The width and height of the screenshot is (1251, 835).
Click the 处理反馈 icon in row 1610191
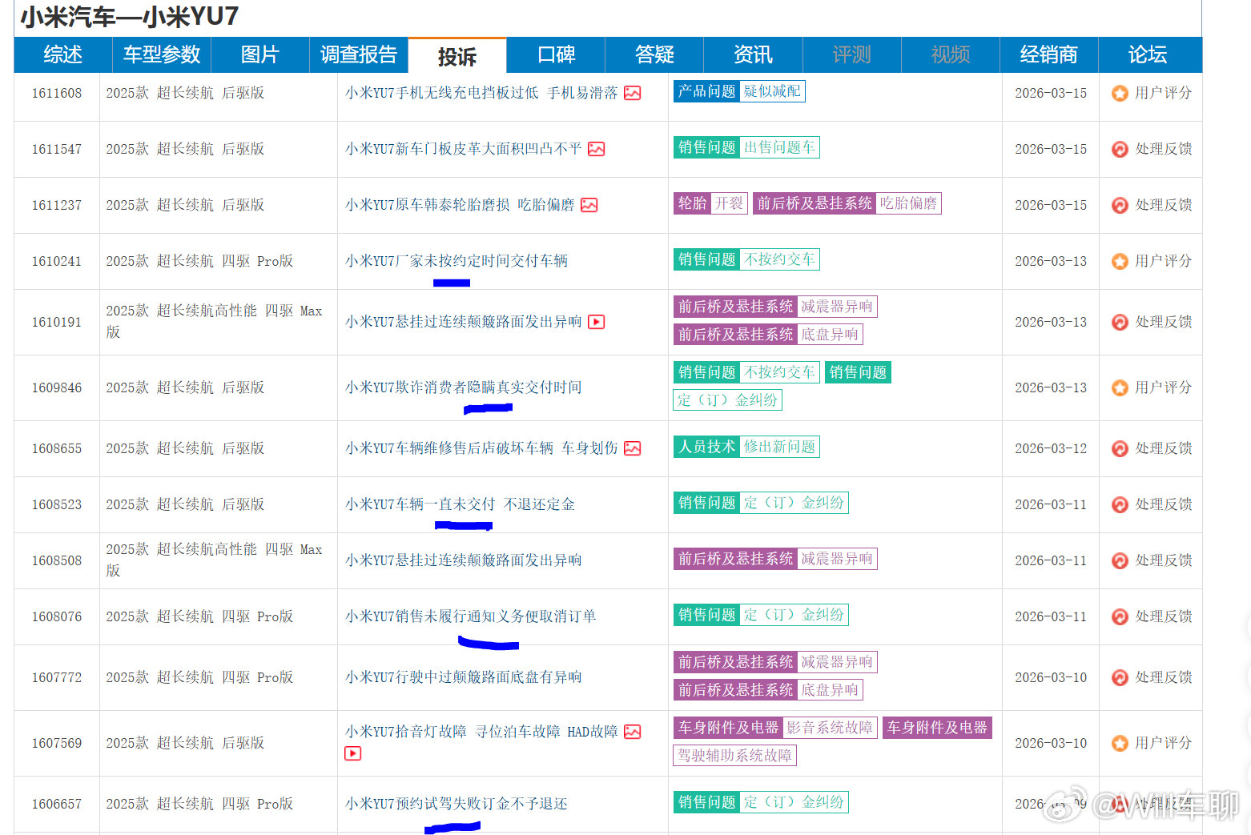pos(1120,322)
